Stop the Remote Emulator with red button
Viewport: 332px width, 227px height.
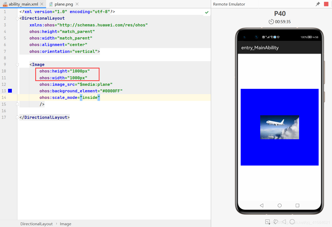[326, 4]
